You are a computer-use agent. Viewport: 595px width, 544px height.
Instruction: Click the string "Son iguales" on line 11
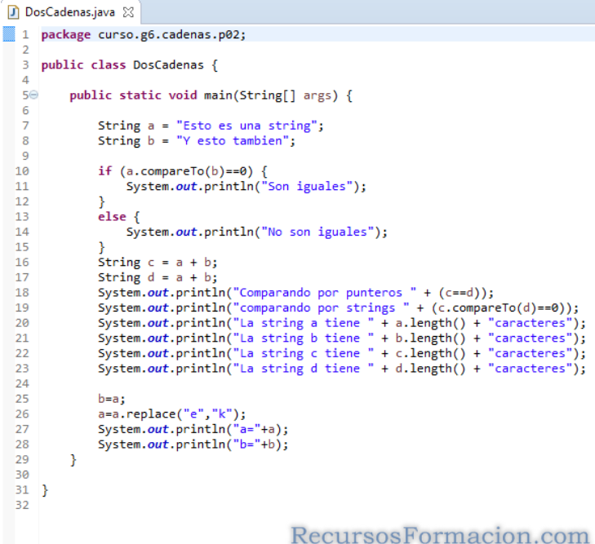pos(307,186)
